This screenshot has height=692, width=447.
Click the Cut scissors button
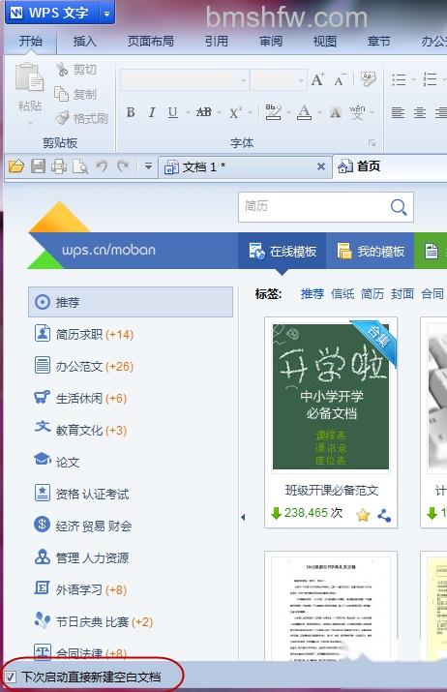75,70
